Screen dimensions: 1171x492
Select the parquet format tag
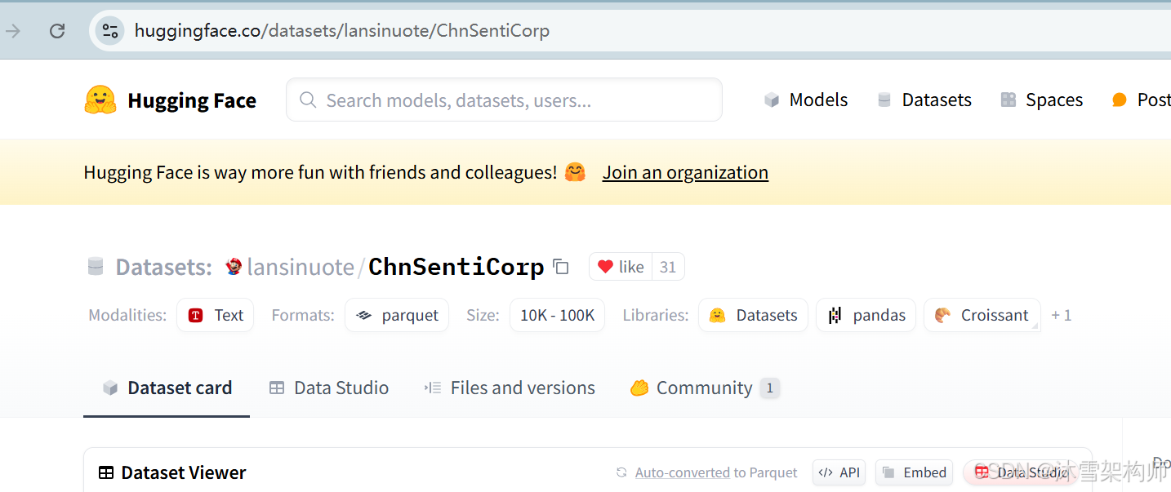click(x=397, y=315)
